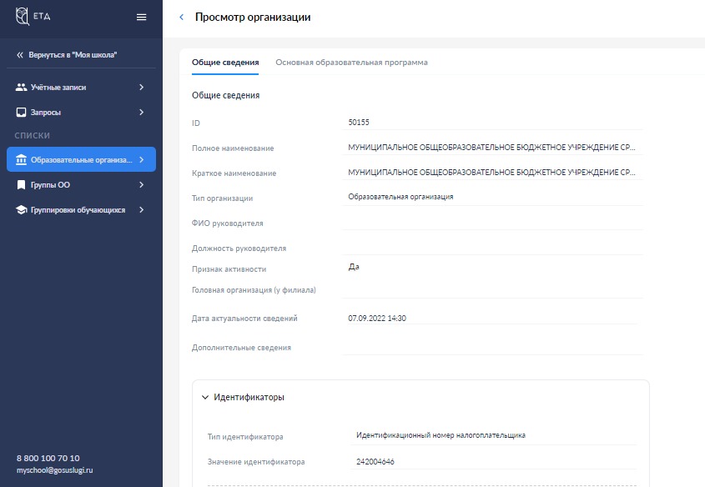Click the empty Головная организация field
Screen dimensions: 705x487
click(492, 291)
